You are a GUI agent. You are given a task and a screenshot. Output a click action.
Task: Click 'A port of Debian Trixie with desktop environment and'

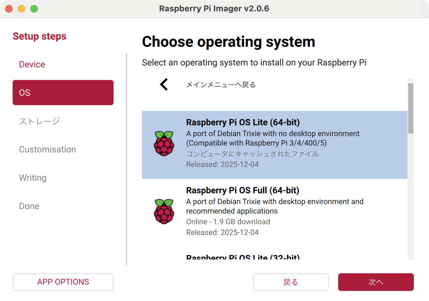[x=275, y=202]
